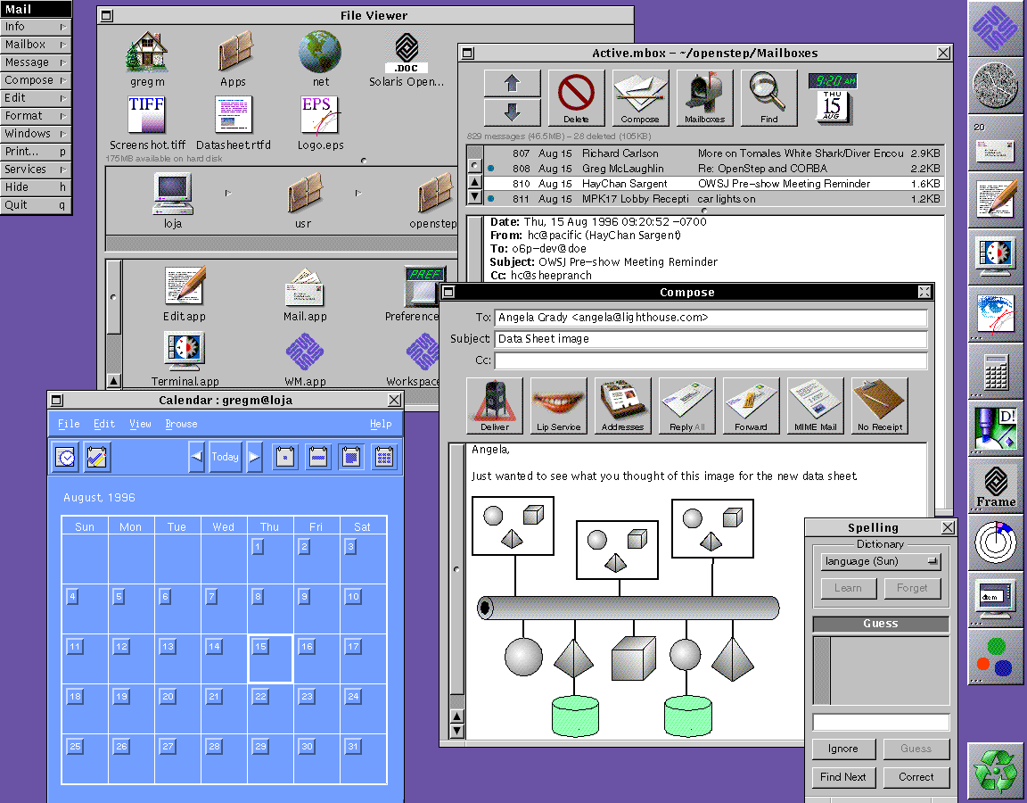Click the No Receipt clipboard icon
The width and height of the screenshot is (1027, 803).
pyautogui.click(x=880, y=402)
